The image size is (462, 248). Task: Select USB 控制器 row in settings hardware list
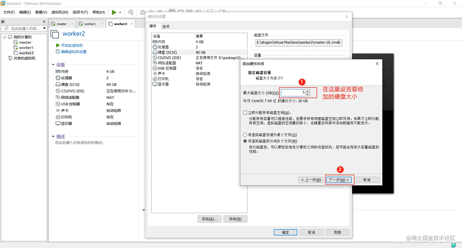(199, 68)
